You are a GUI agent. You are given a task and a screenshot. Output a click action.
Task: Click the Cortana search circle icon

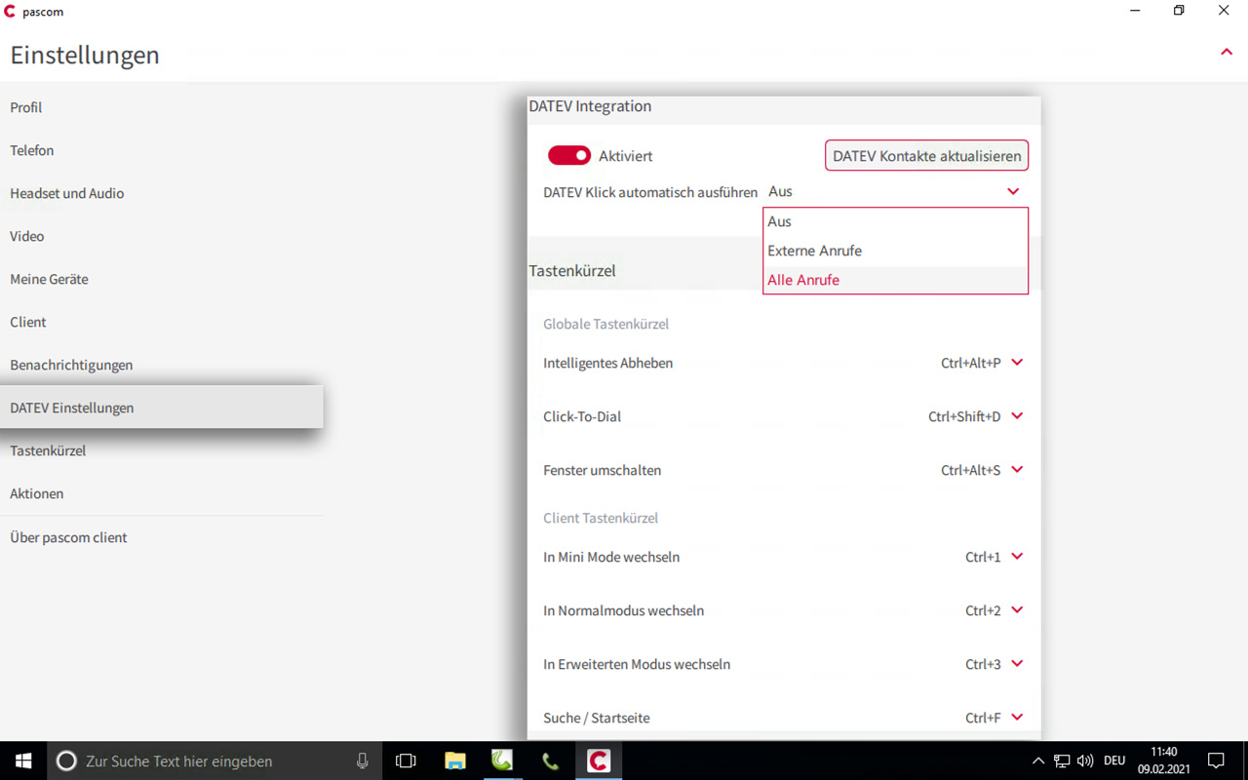click(x=66, y=760)
